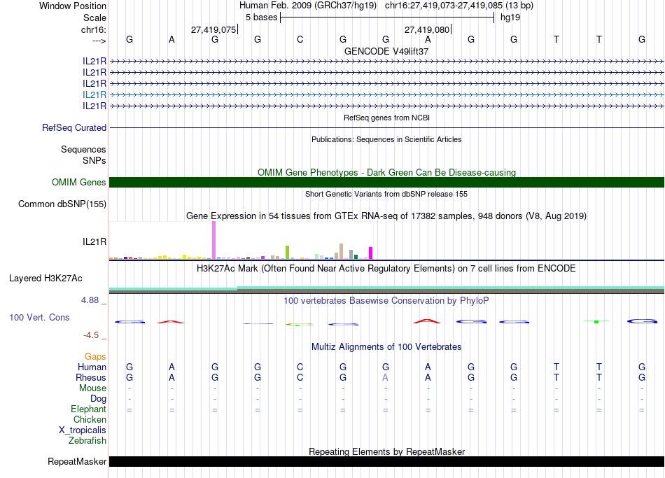Select the Elephant alignment row label
This screenshot has height=478, width=665.
point(89,409)
